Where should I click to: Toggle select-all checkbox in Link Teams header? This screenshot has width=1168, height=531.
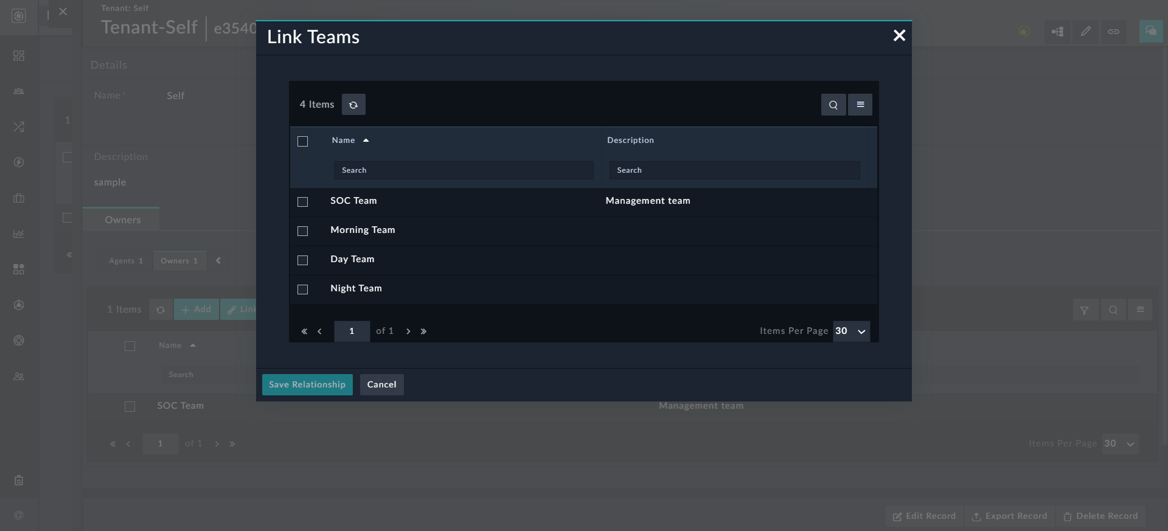pyautogui.click(x=302, y=141)
